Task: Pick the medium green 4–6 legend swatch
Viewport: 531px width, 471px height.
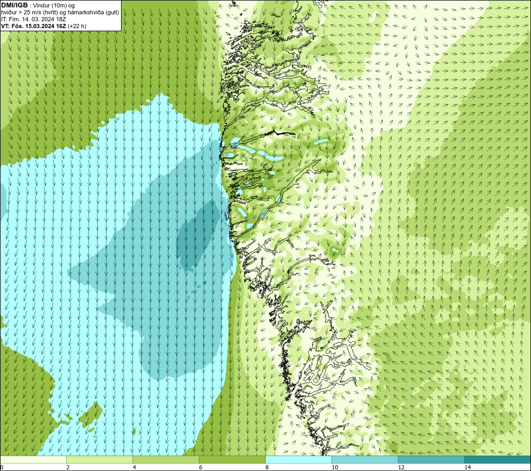Action: pos(166,459)
